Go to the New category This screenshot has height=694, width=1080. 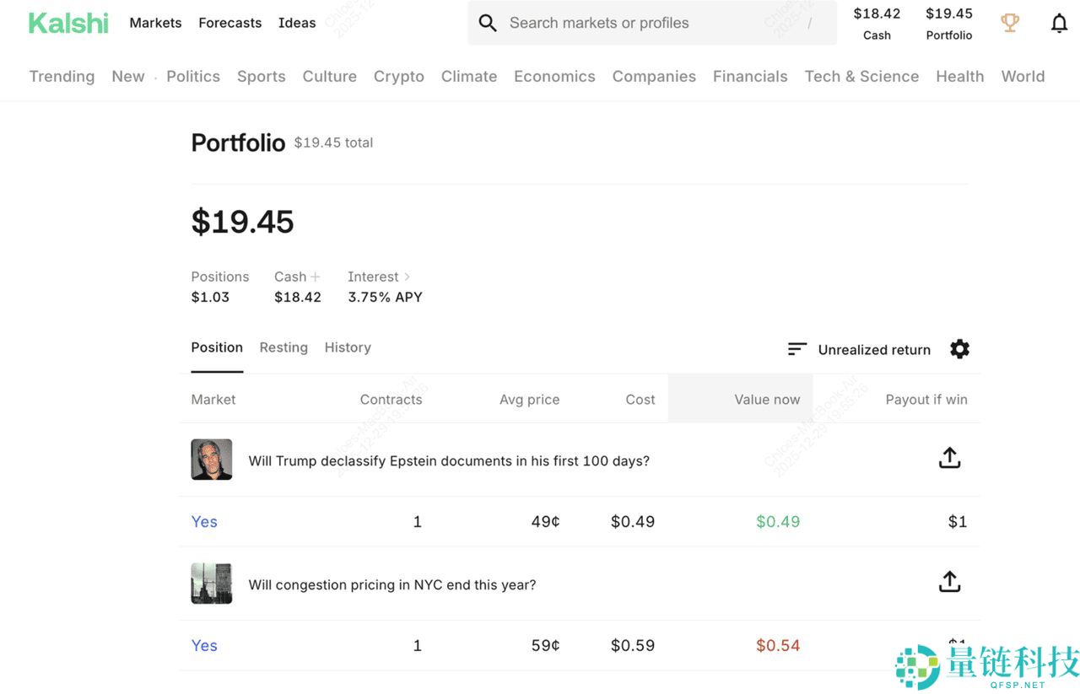click(x=128, y=76)
